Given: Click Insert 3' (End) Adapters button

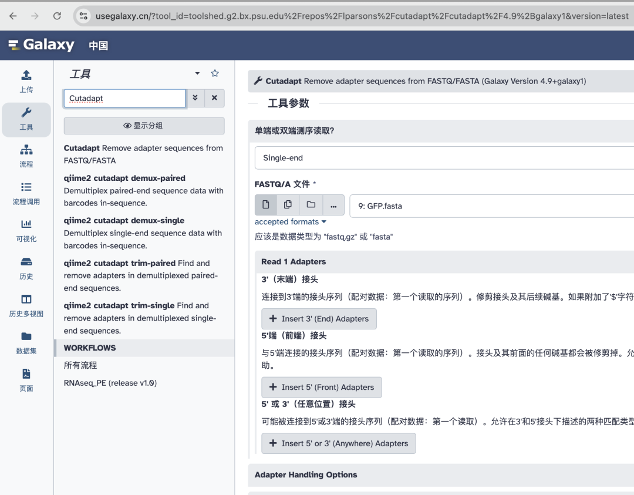Looking at the screenshot, I should (x=319, y=319).
